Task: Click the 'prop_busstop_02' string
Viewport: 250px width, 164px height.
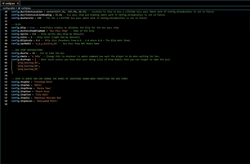Action: pyautogui.click(x=28, y=63)
